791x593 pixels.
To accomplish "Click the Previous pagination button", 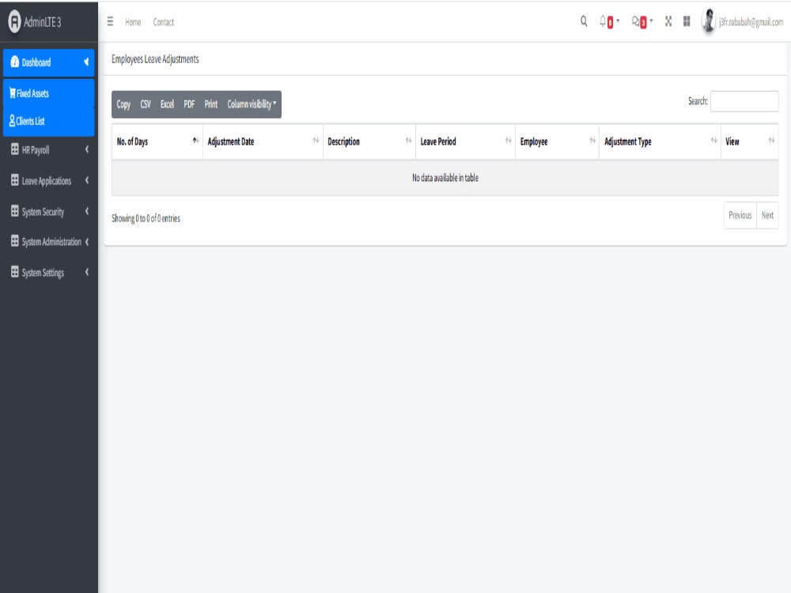I will point(740,215).
